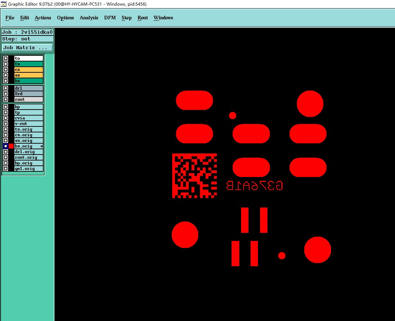Open the Edit menu
The height and width of the screenshot is (321, 395).
pos(25,18)
